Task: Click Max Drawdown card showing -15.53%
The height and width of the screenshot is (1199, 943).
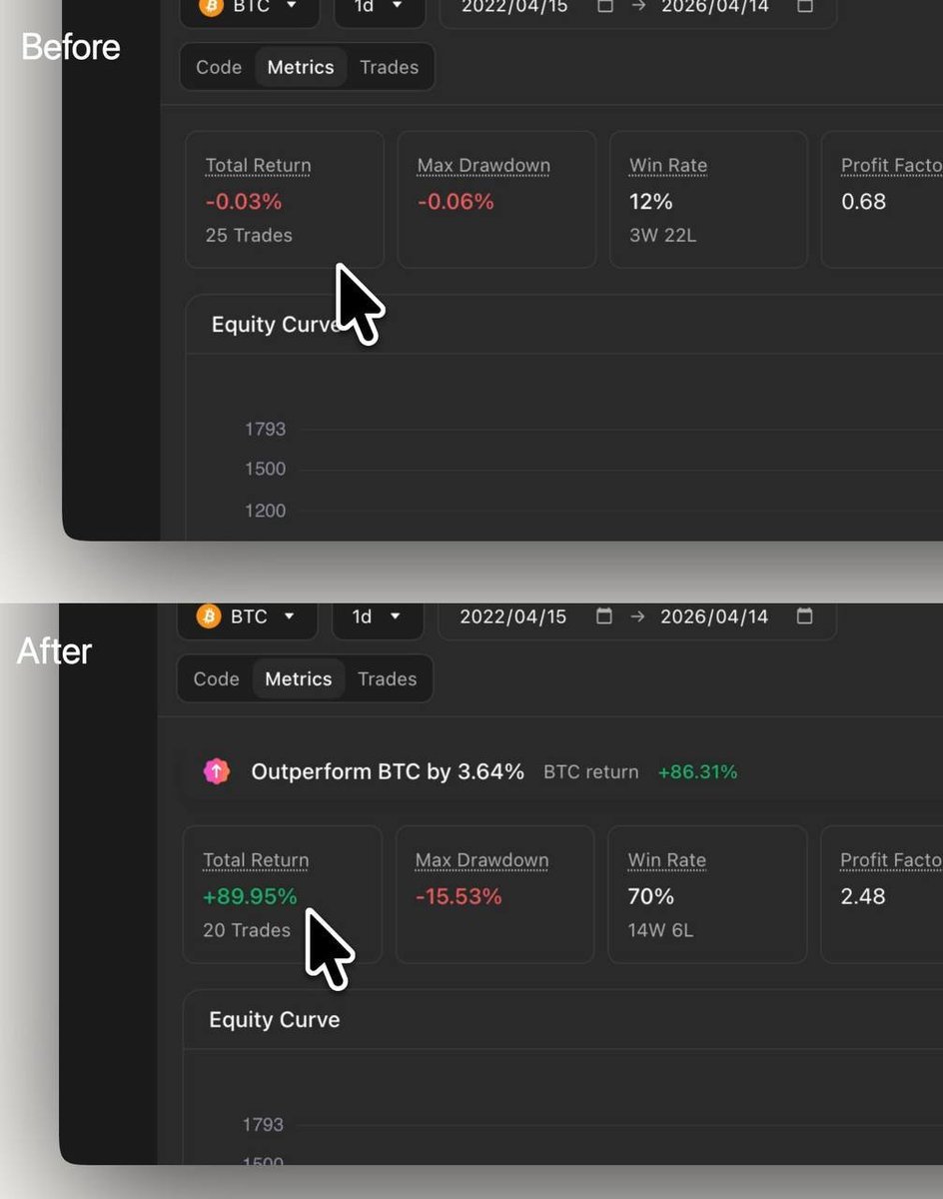Action: pos(494,894)
